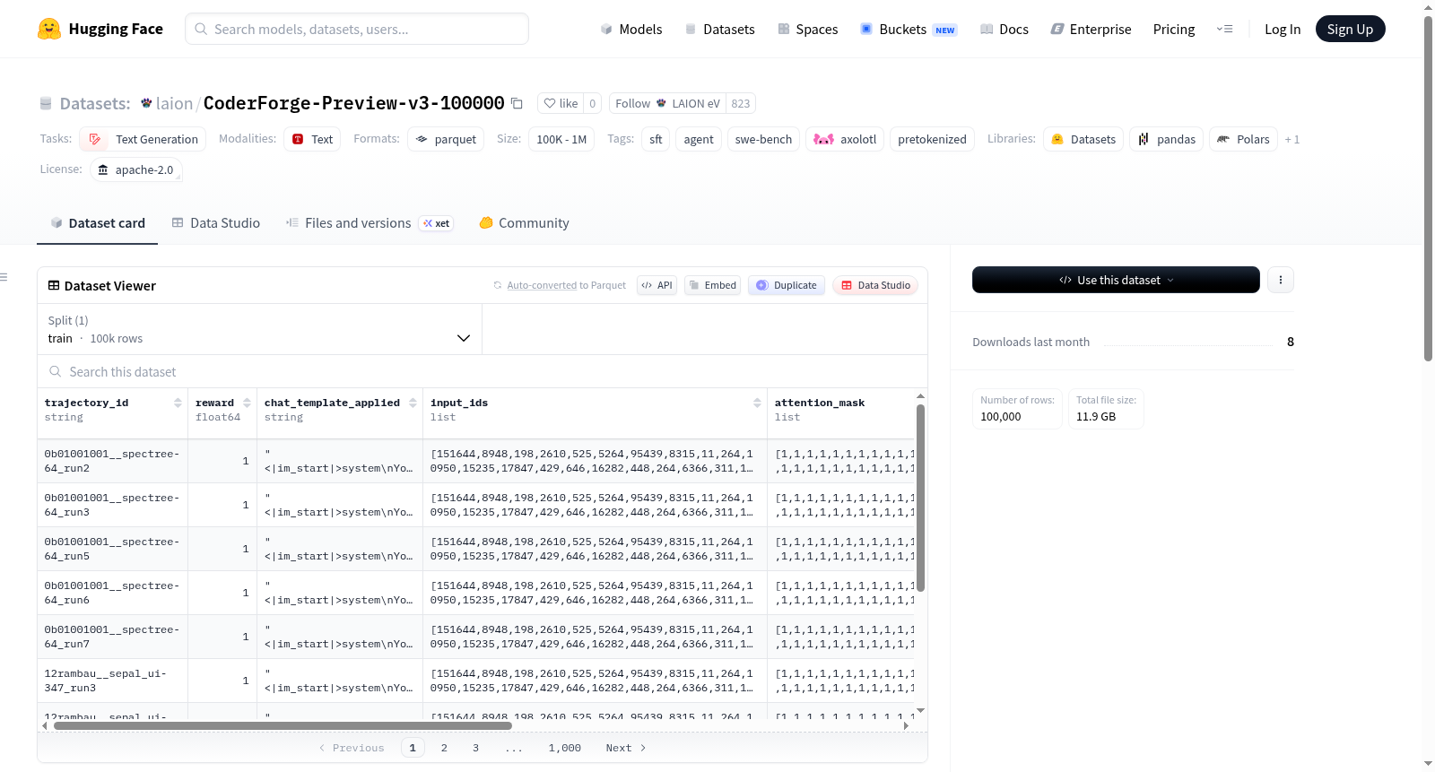This screenshot has width=1435, height=772.
Task: Click the Text Generation task tag
Action: coord(143,139)
